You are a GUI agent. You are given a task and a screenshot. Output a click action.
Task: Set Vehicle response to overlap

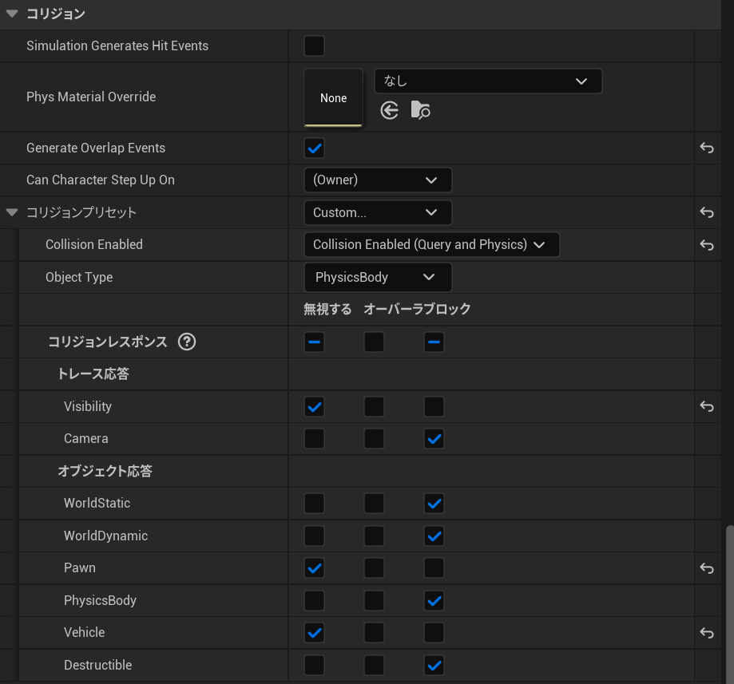(374, 633)
